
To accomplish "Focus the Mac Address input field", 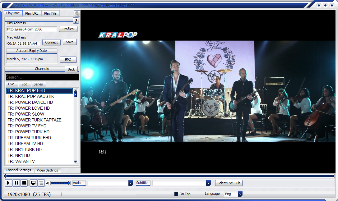I will (x=23, y=43).
